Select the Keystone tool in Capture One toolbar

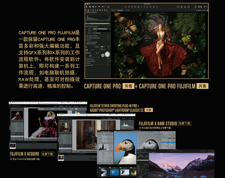(x=142, y=7)
